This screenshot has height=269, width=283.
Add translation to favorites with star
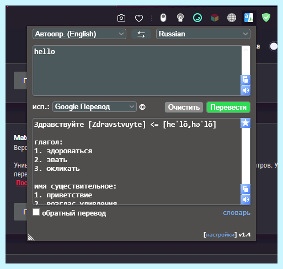245,123
